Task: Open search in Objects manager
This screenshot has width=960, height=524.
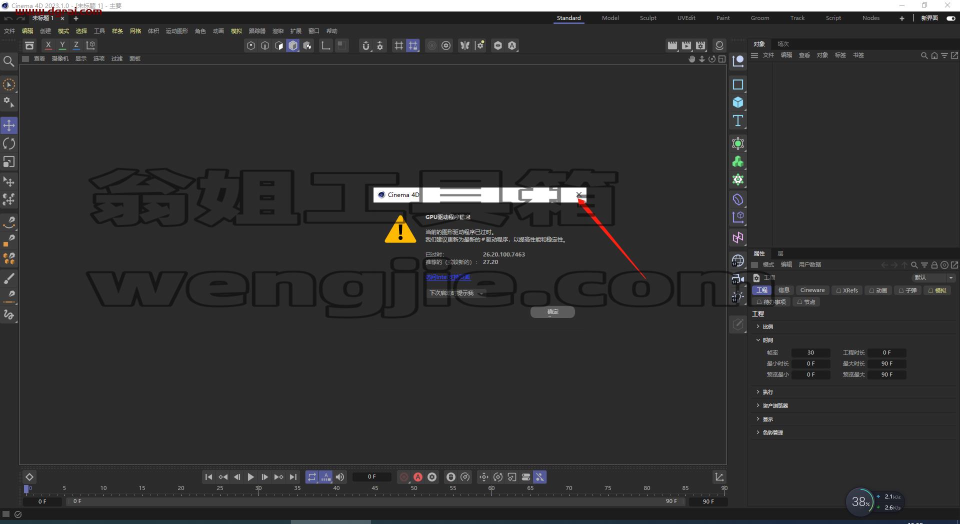Action: [x=924, y=55]
